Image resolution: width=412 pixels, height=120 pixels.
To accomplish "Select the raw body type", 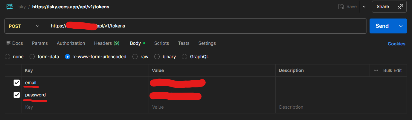I will point(135,56).
